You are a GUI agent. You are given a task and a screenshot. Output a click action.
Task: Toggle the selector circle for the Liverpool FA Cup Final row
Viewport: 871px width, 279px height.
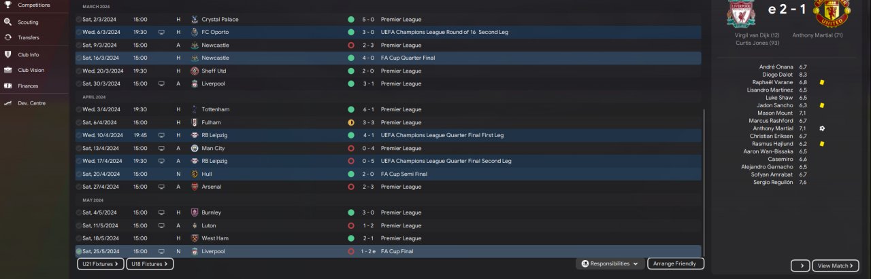(x=79, y=251)
